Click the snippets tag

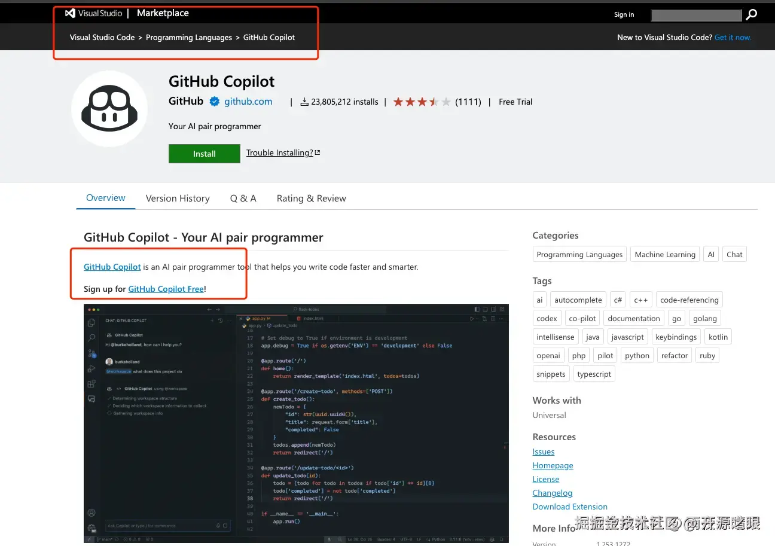click(x=551, y=374)
